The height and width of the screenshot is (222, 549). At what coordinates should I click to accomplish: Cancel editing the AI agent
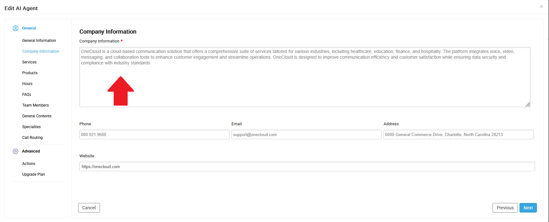pyautogui.click(x=89, y=208)
